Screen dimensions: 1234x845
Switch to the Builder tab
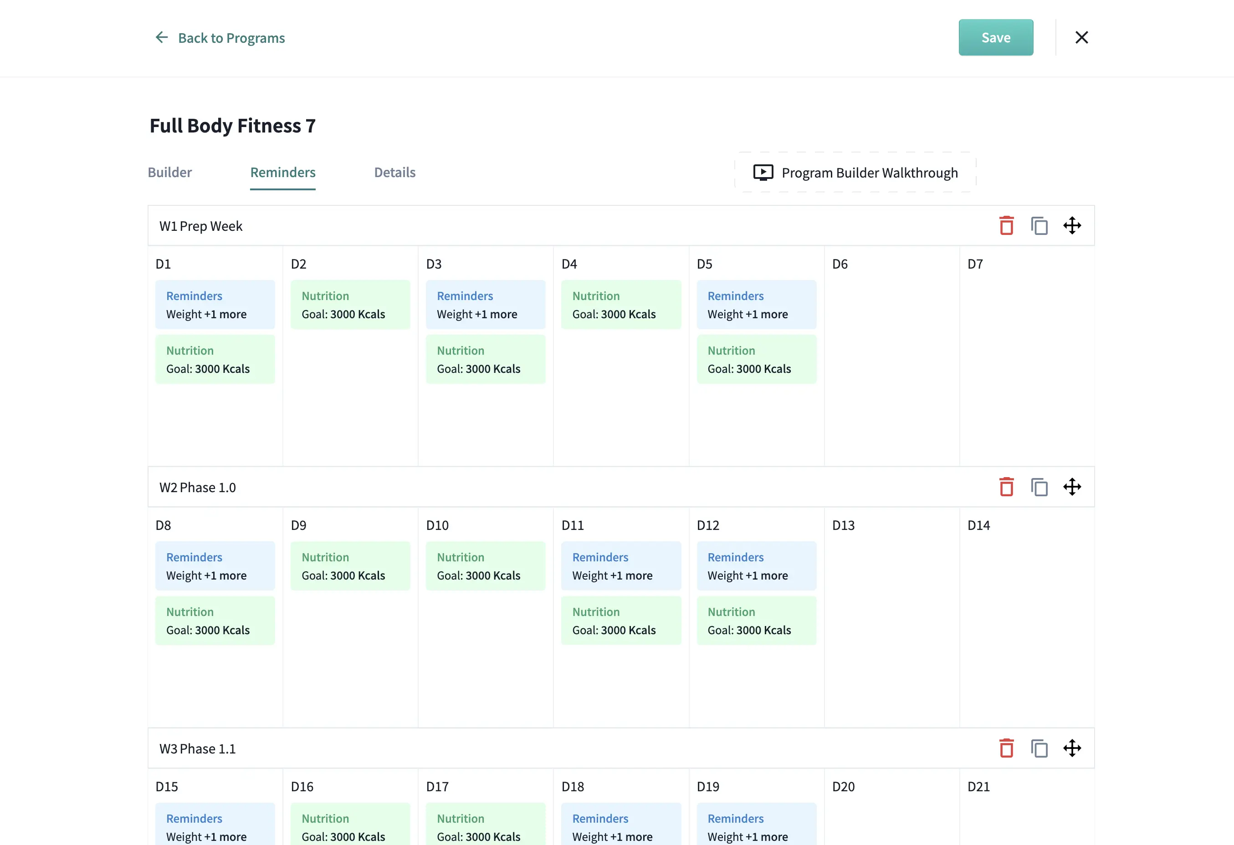point(169,173)
